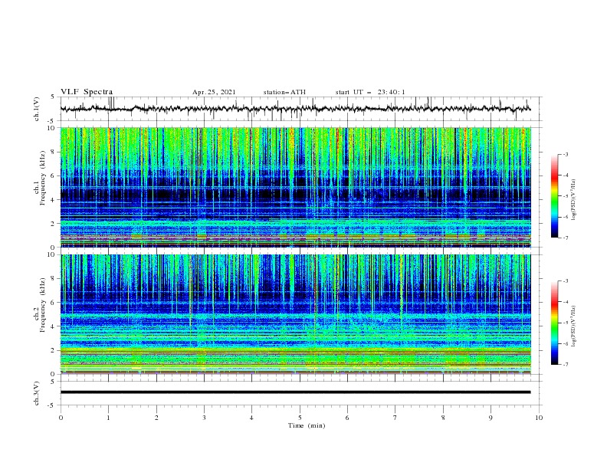The width and height of the screenshot is (607, 469).
Task: Click time axis tick label '1'
Action: tap(108, 418)
